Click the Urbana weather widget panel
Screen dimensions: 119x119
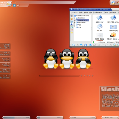[5, 46]
